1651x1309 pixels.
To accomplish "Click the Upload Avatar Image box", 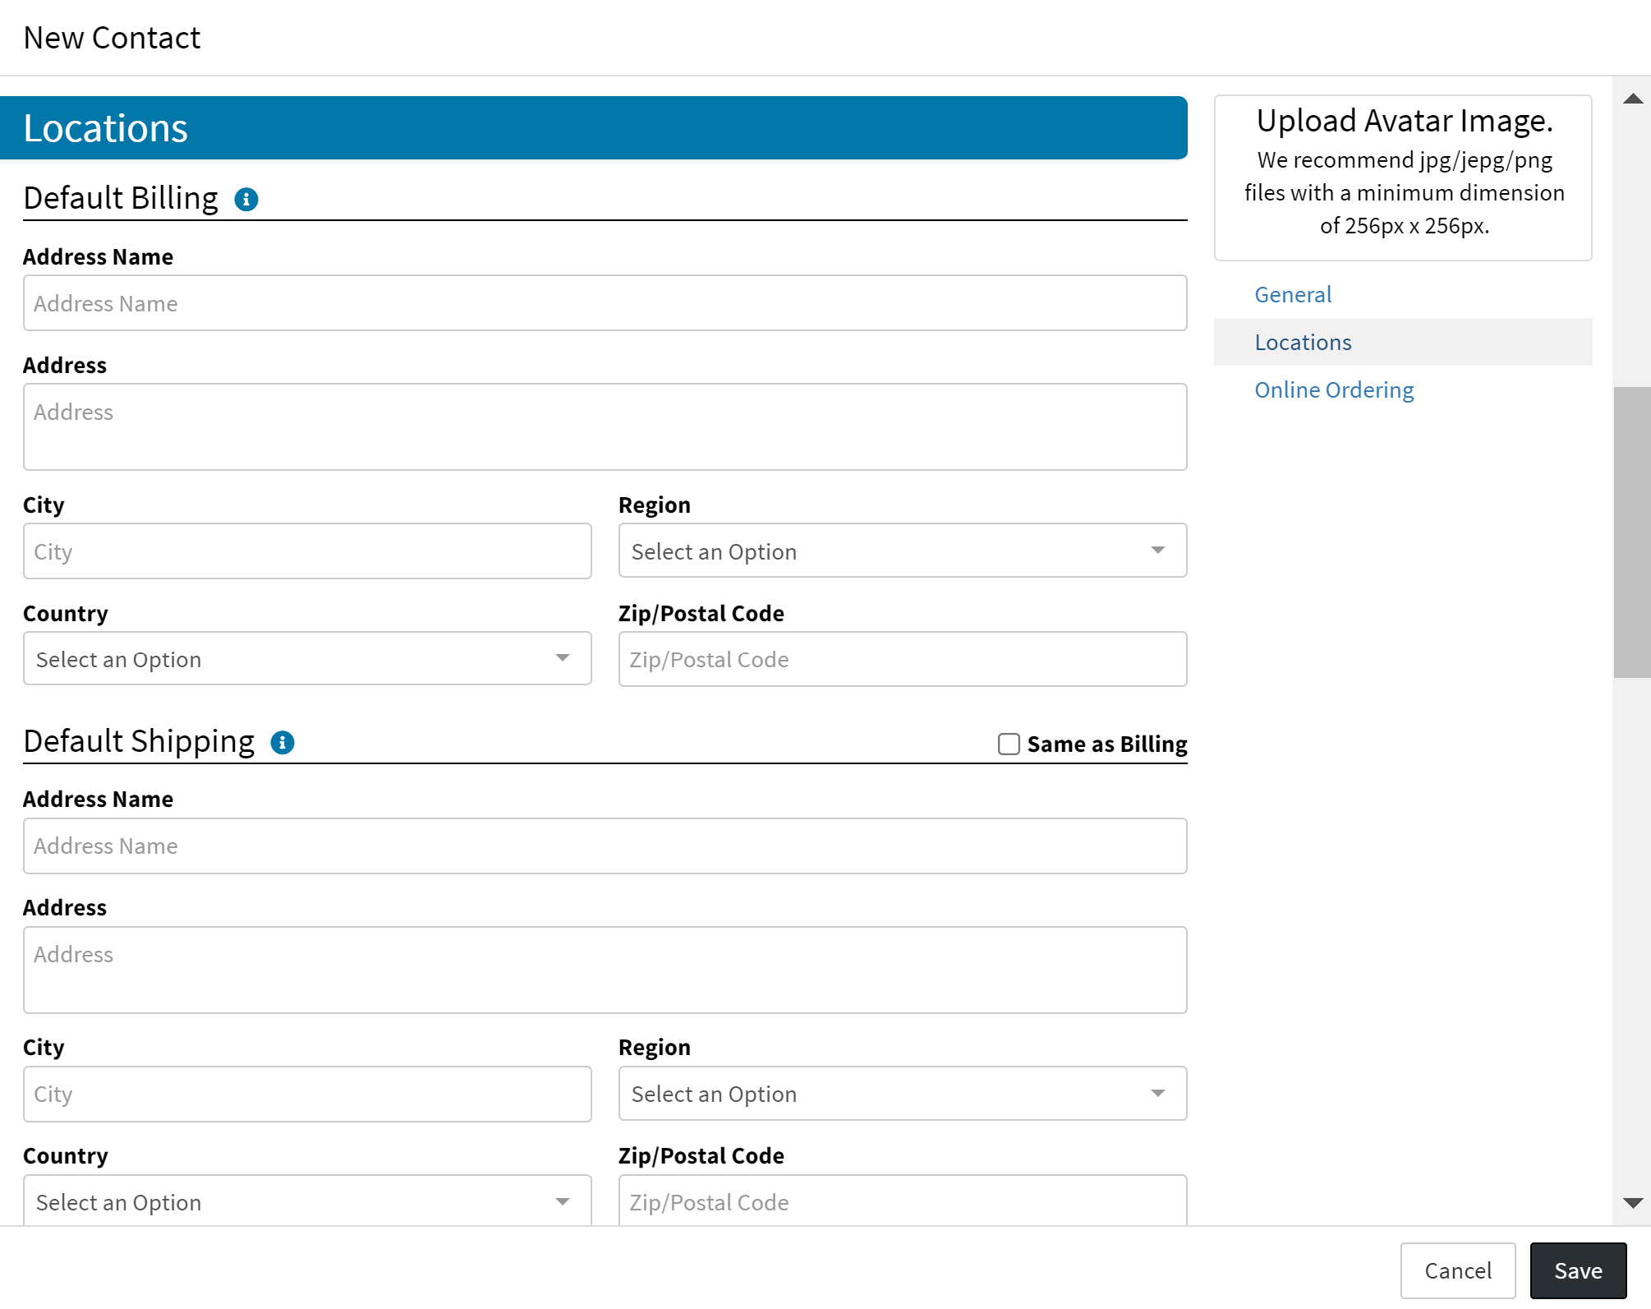I will pyautogui.click(x=1403, y=178).
